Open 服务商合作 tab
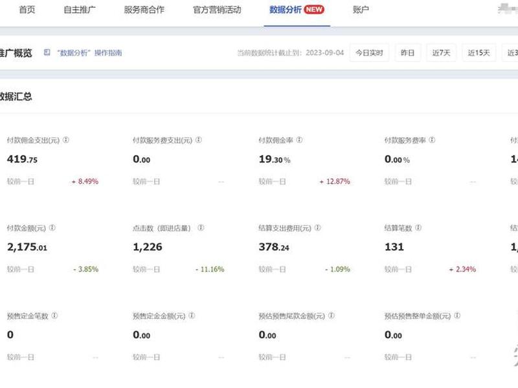The height and width of the screenshot is (388, 518). tap(144, 10)
